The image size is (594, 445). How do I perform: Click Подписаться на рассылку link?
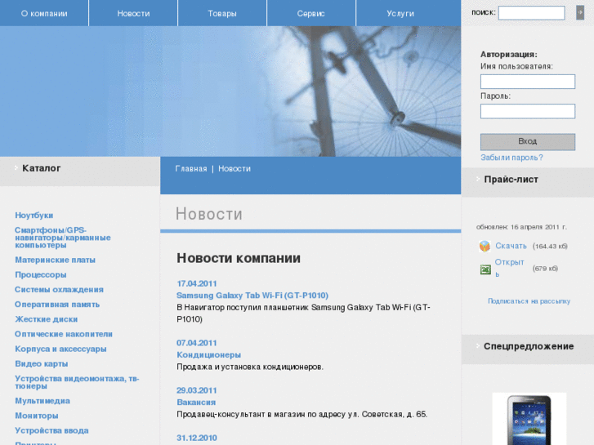point(529,301)
